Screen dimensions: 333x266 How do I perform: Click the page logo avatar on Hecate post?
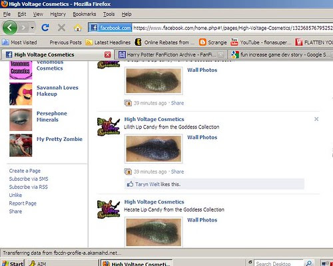pos(109,209)
